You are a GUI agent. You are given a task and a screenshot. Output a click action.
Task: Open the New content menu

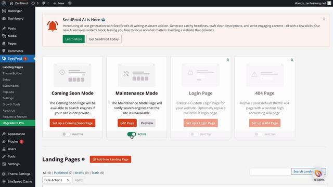tap(59, 3)
